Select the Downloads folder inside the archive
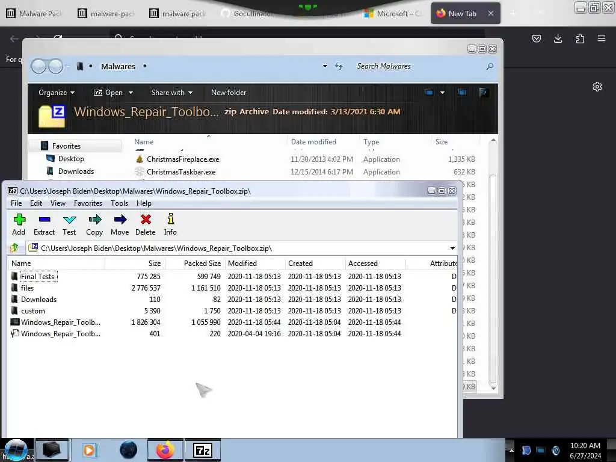616x462 pixels. [38, 300]
